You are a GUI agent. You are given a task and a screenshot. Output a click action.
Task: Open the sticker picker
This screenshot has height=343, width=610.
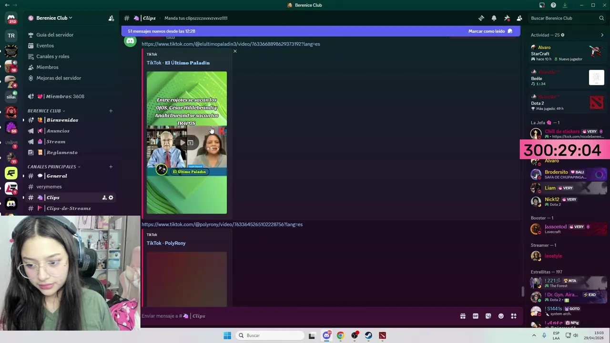488,316
